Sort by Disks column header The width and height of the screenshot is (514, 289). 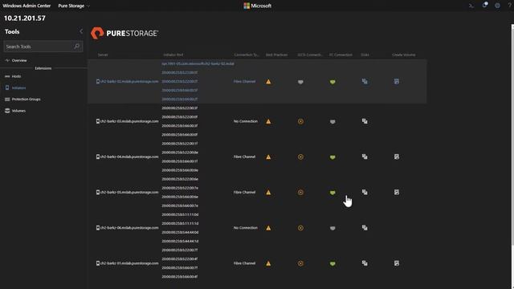tap(365, 55)
